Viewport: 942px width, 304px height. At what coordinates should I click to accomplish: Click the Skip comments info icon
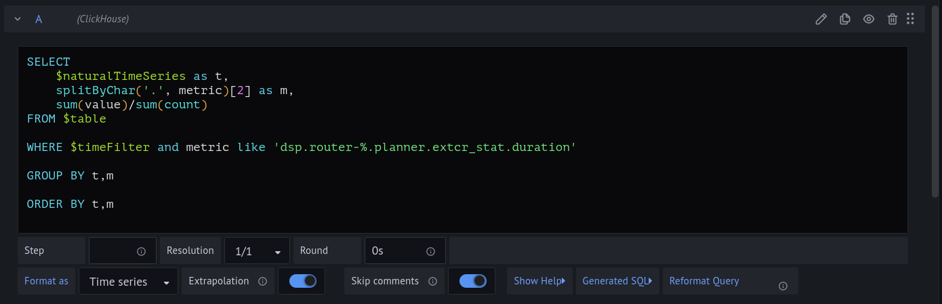[x=432, y=281]
